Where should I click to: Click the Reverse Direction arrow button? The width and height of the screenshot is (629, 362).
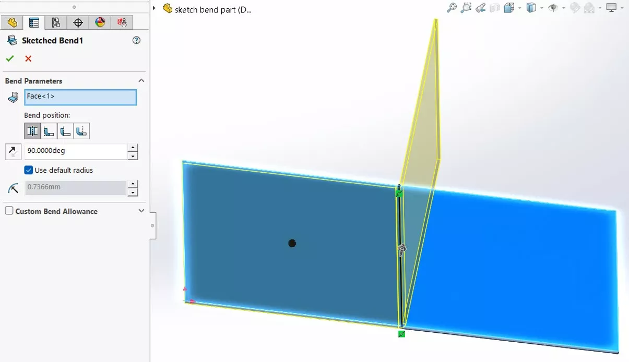(13, 152)
